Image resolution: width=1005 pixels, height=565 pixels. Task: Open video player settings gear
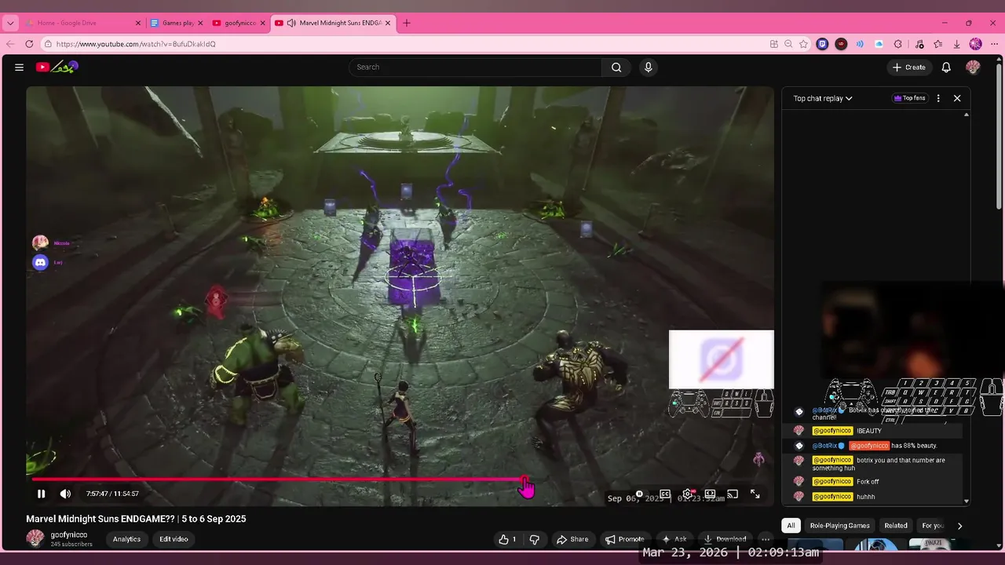click(x=688, y=494)
